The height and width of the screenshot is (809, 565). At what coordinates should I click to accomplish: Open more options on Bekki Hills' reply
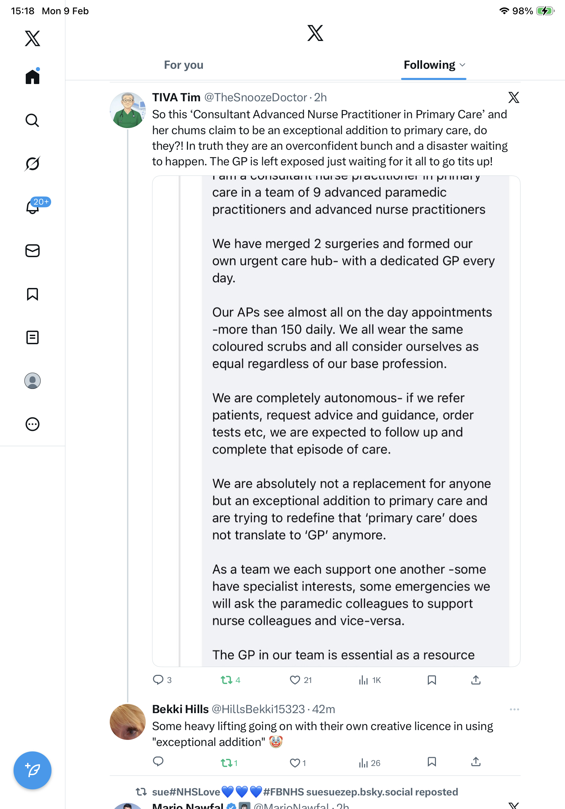pos(514,709)
